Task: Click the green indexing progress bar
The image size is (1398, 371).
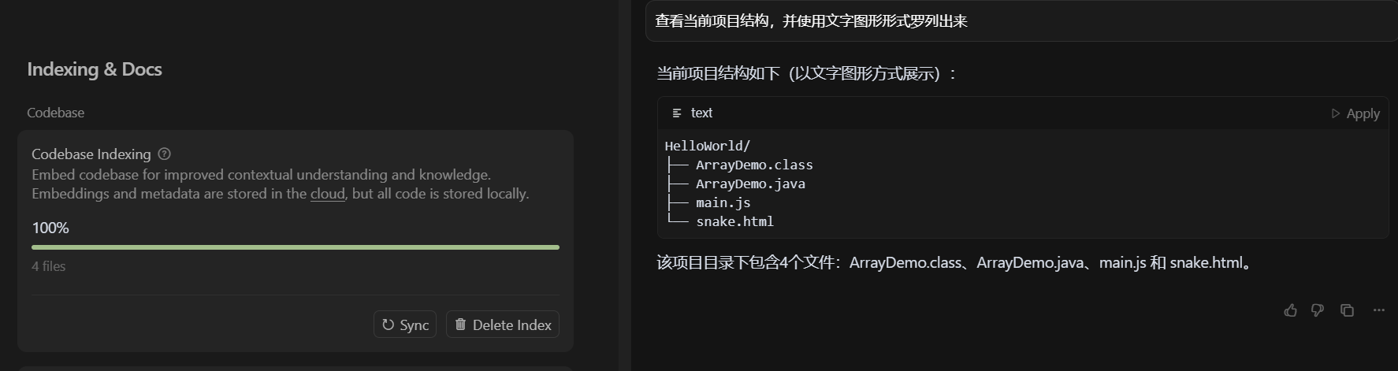Action: [x=296, y=247]
